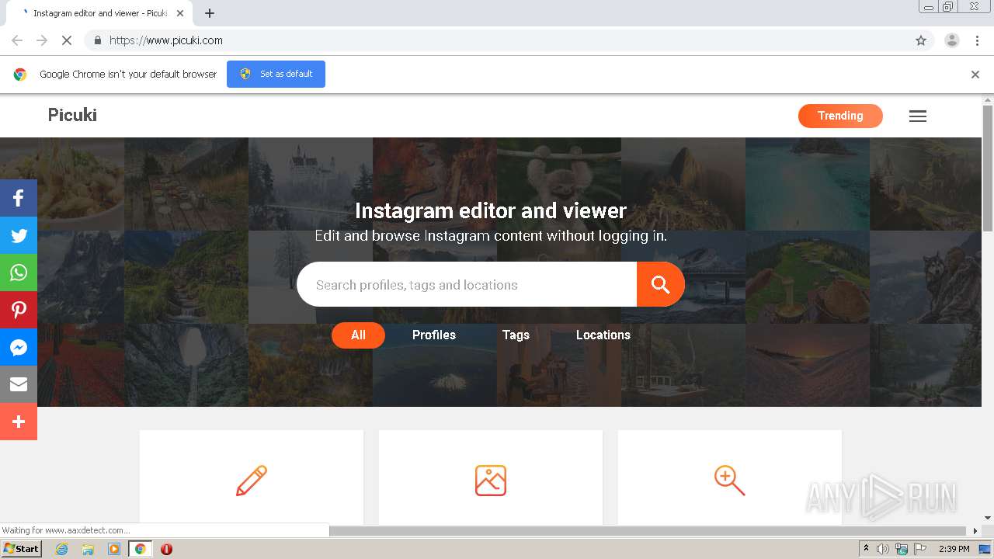Go to the Picuki home logo
This screenshot has width=994, height=559.
(72, 115)
